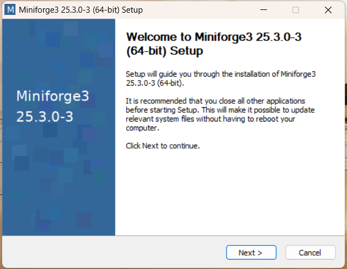347x269 pixels.
Task: Click the top of the blue sidebar banner
Action: 58,33
